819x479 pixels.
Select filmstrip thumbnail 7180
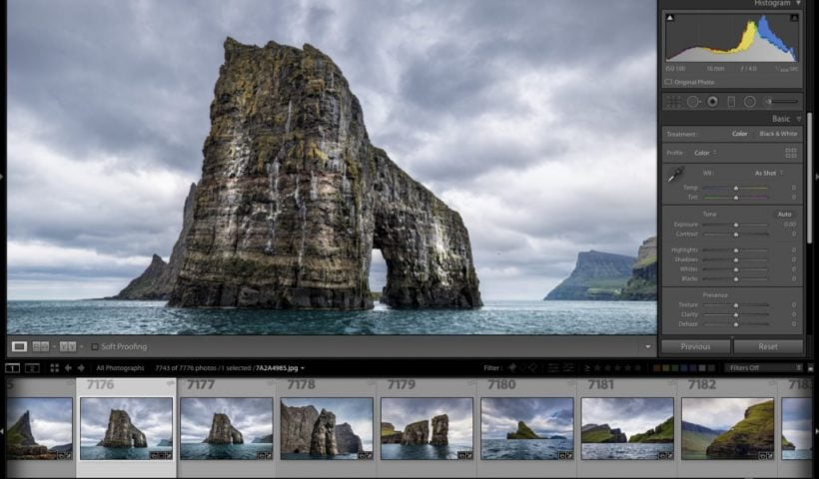coord(525,428)
